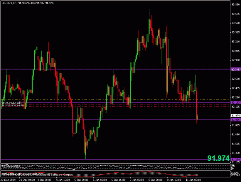Select the purple horizontal line at 91.906
The image size is (241, 182).
(116, 120)
